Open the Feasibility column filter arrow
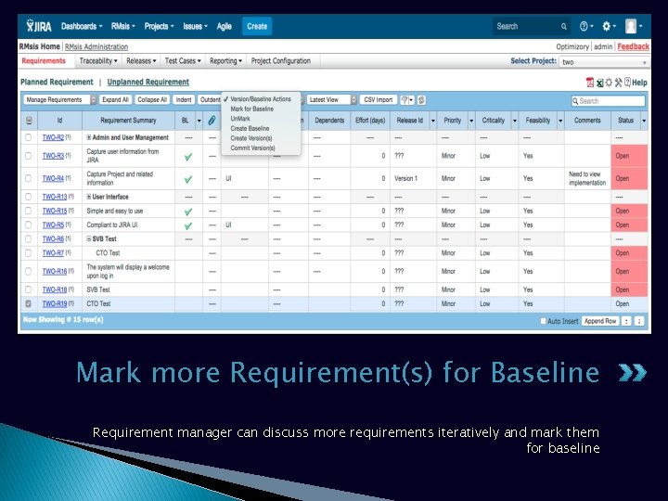This screenshot has height=501, width=668. pyautogui.click(x=560, y=121)
